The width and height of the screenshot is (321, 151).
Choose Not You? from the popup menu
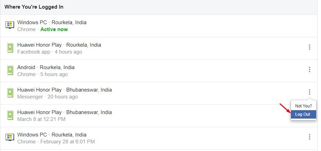pyautogui.click(x=303, y=106)
